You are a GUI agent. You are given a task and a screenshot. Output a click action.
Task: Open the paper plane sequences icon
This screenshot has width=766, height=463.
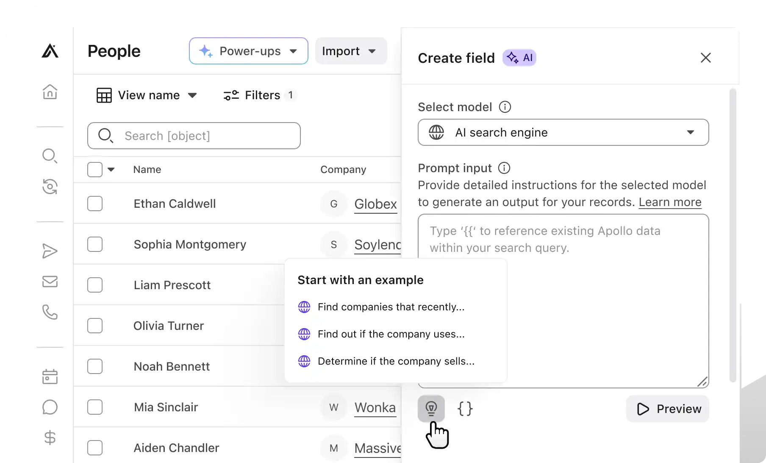coord(50,251)
